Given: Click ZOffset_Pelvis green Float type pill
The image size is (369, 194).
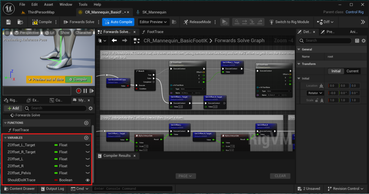Looking at the screenshot, I should coord(56,173).
